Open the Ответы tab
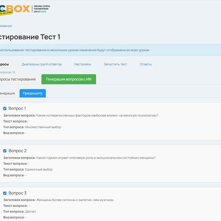Image resolution: width=221 pixels, height=221 pixels. click(146, 64)
